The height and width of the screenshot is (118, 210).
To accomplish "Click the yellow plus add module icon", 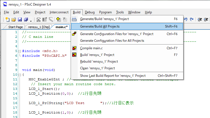I will tap(59, 20).
